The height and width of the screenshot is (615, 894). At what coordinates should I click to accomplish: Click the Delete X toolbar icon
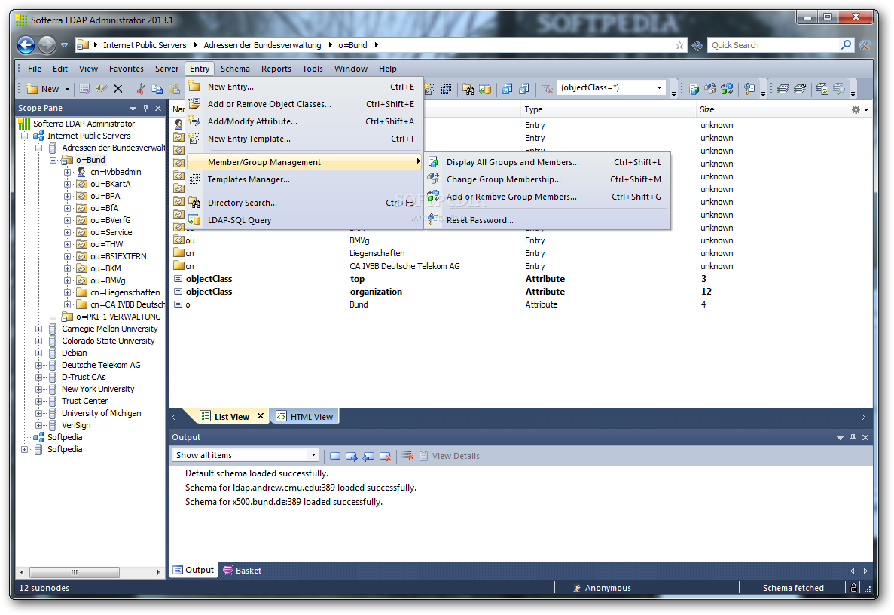118,88
